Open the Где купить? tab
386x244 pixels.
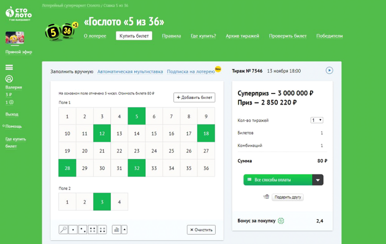click(x=203, y=36)
